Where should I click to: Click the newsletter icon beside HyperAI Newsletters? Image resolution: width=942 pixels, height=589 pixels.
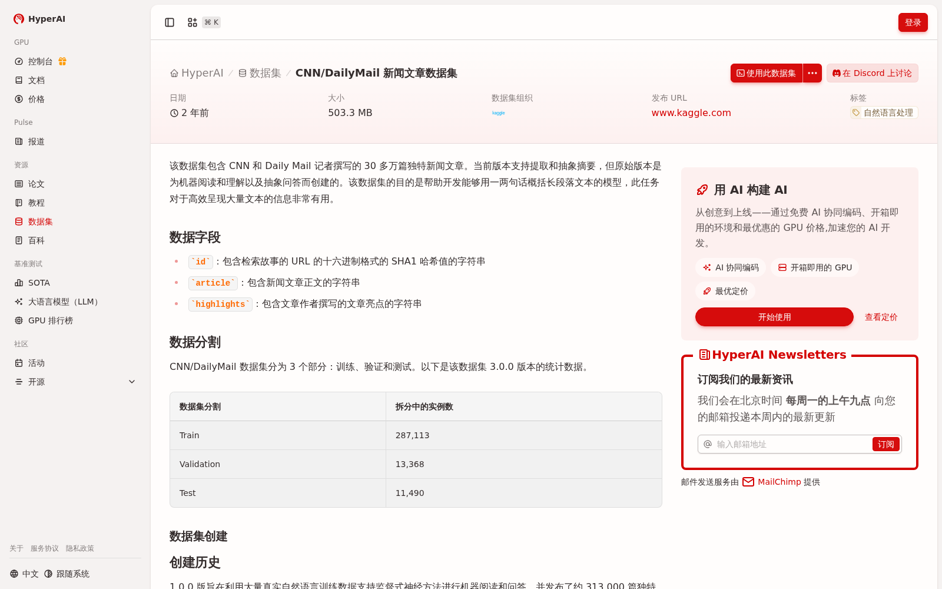tap(704, 355)
